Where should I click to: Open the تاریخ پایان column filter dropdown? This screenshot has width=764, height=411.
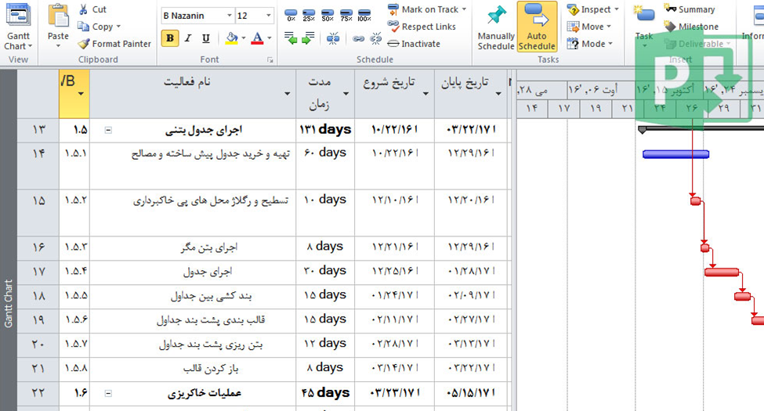(498, 93)
